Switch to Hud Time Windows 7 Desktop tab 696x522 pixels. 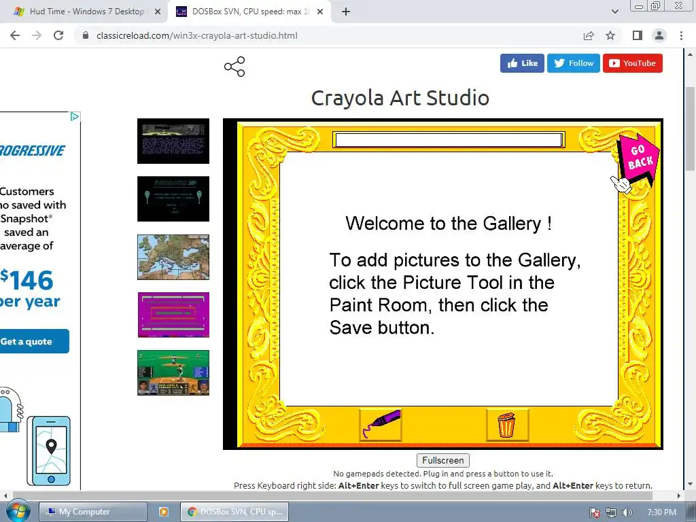point(86,12)
